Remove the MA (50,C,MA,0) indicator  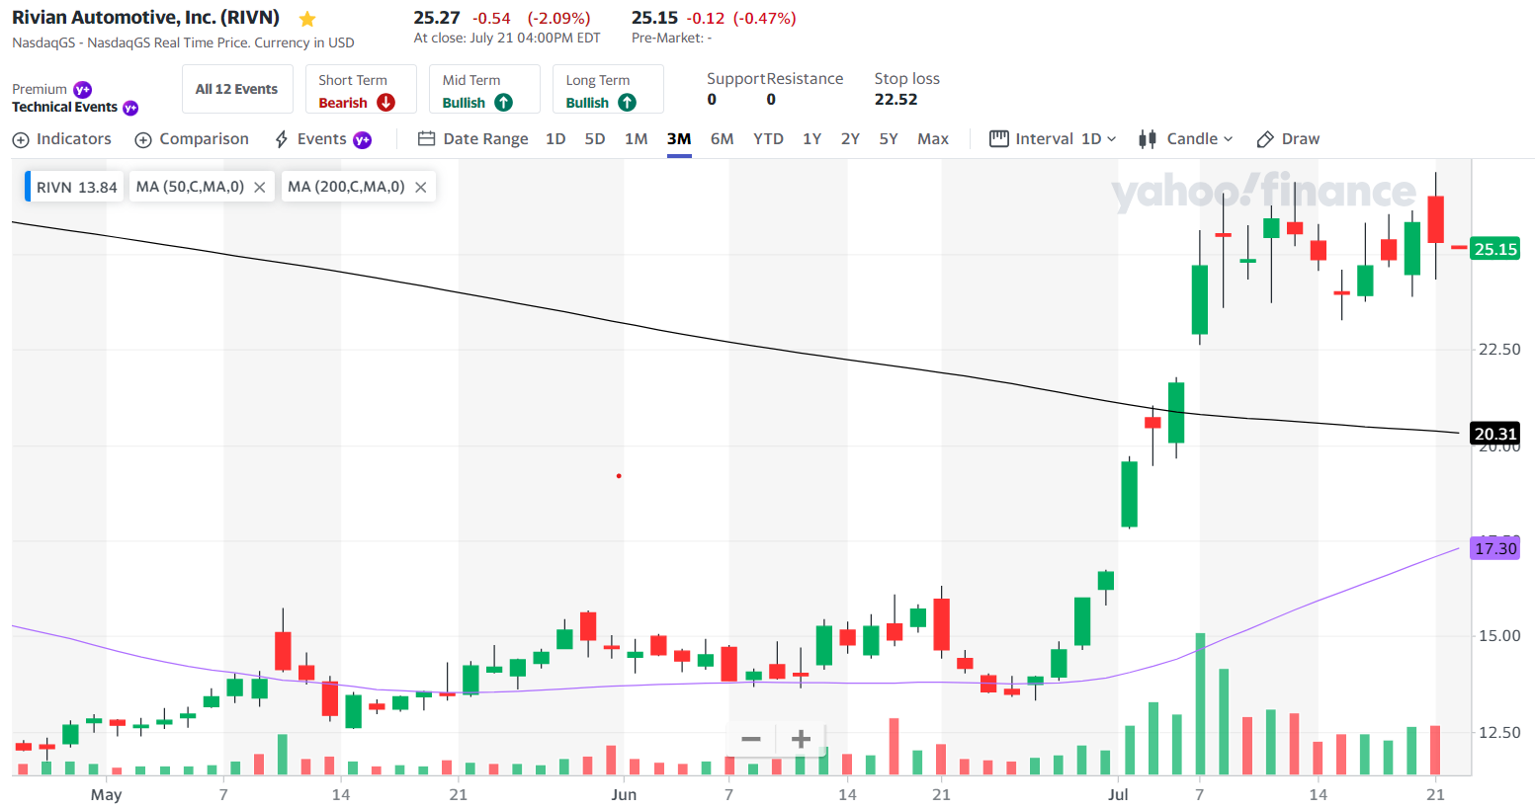[260, 188]
